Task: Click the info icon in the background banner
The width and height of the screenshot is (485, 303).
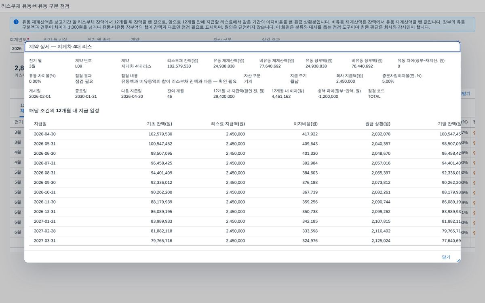Action: click(16, 22)
